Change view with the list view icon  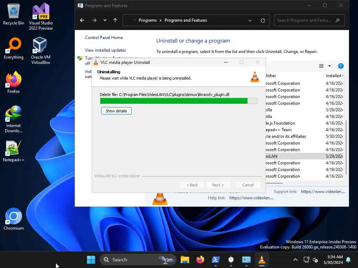point(321,66)
